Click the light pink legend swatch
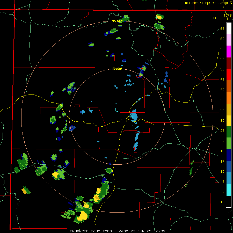This screenshot has height=233, width=233. coord(229,40)
